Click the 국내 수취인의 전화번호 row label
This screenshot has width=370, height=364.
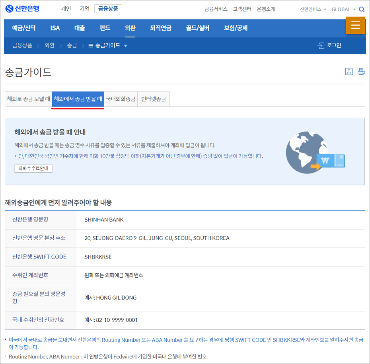pyautogui.click(x=38, y=320)
